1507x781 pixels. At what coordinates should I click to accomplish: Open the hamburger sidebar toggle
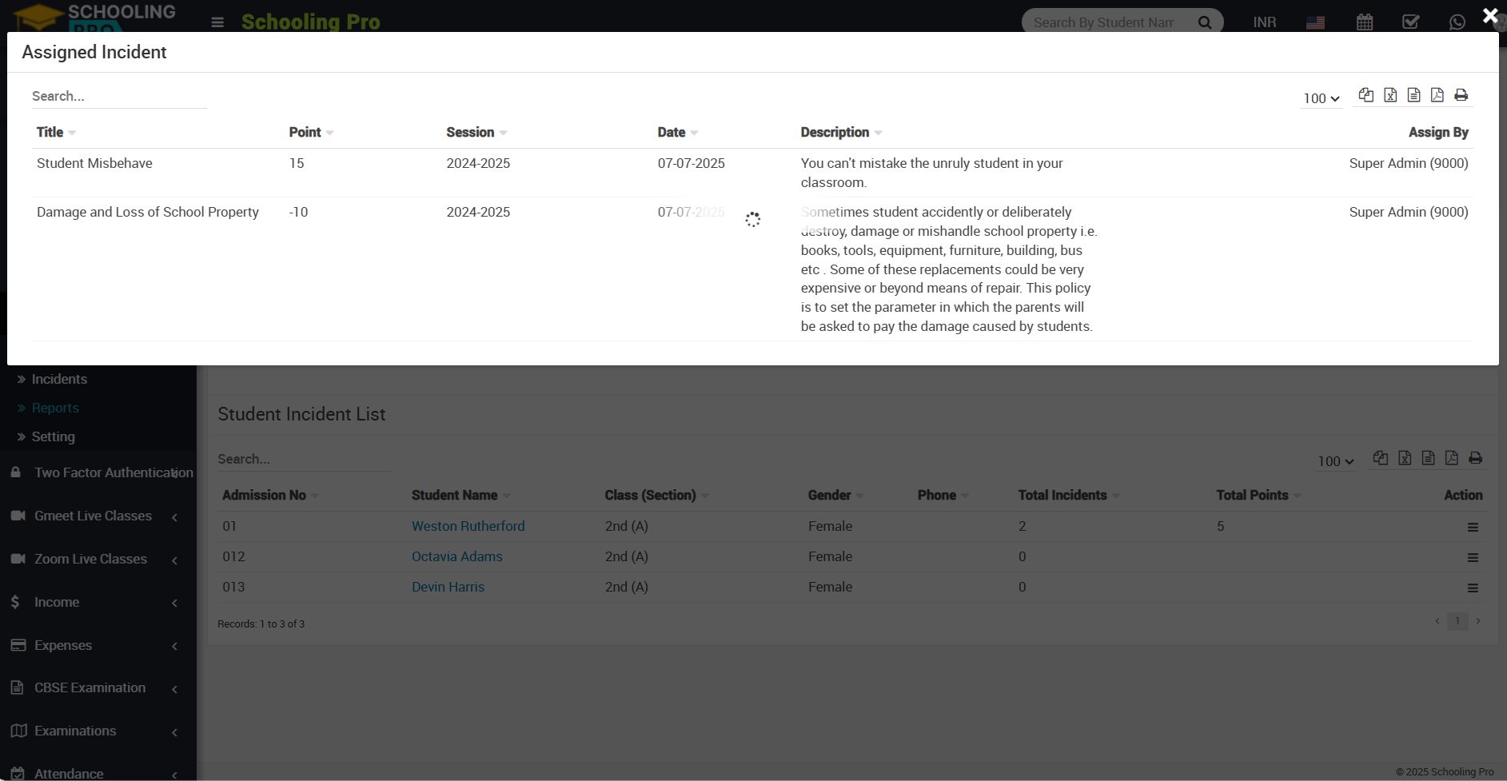tap(217, 22)
